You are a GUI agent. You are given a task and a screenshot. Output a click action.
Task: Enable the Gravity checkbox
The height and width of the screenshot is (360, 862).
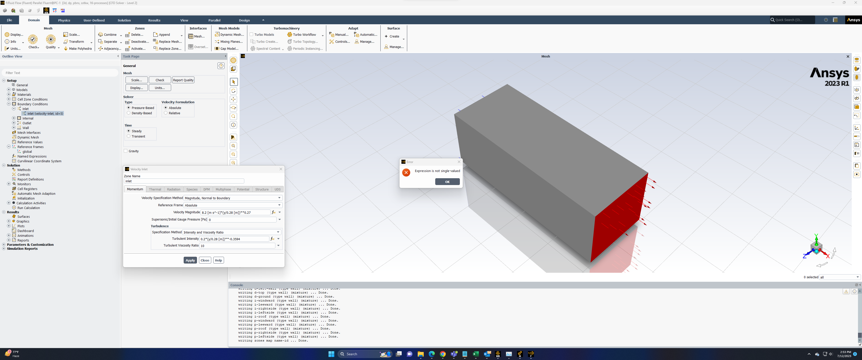pos(126,151)
